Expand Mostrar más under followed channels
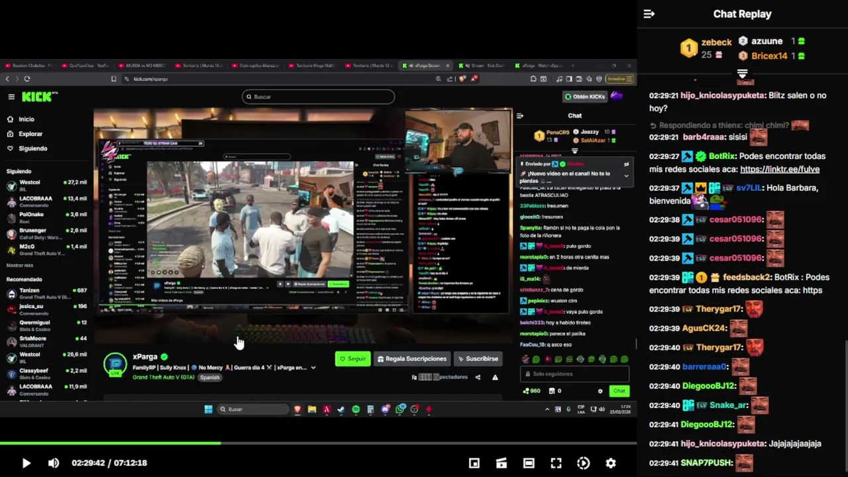The height and width of the screenshot is (477, 848). tap(20, 265)
